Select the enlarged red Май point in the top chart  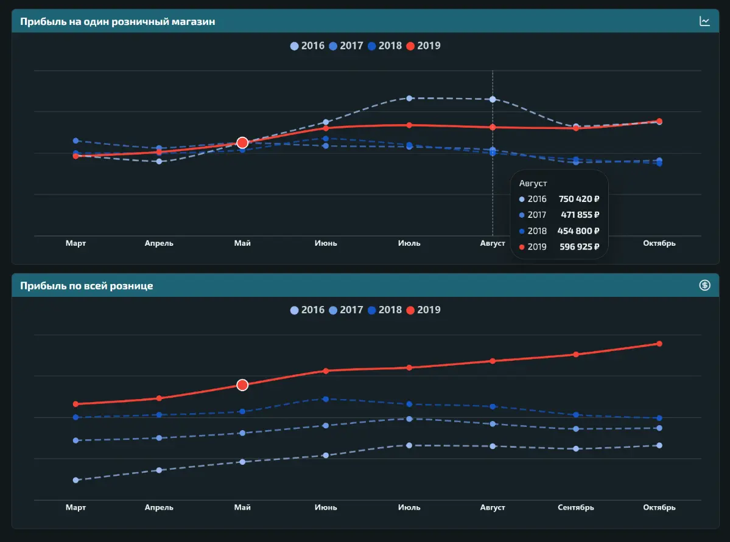pos(242,143)
